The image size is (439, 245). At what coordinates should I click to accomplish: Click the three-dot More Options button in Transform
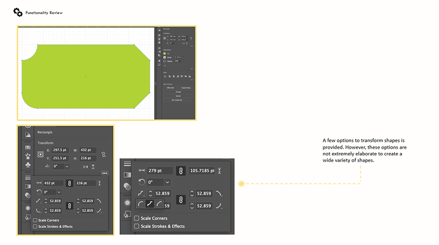point(105,173)
